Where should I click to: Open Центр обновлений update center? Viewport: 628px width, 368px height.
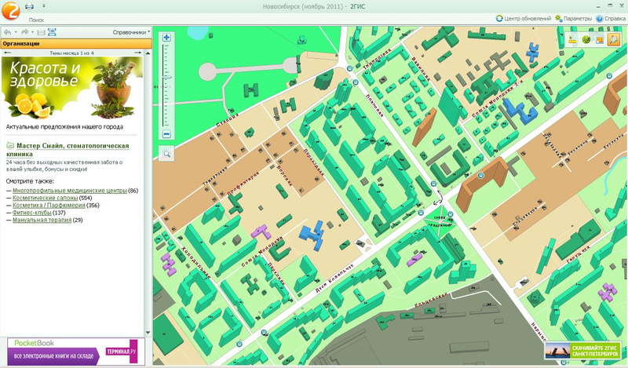click(523, 18)
